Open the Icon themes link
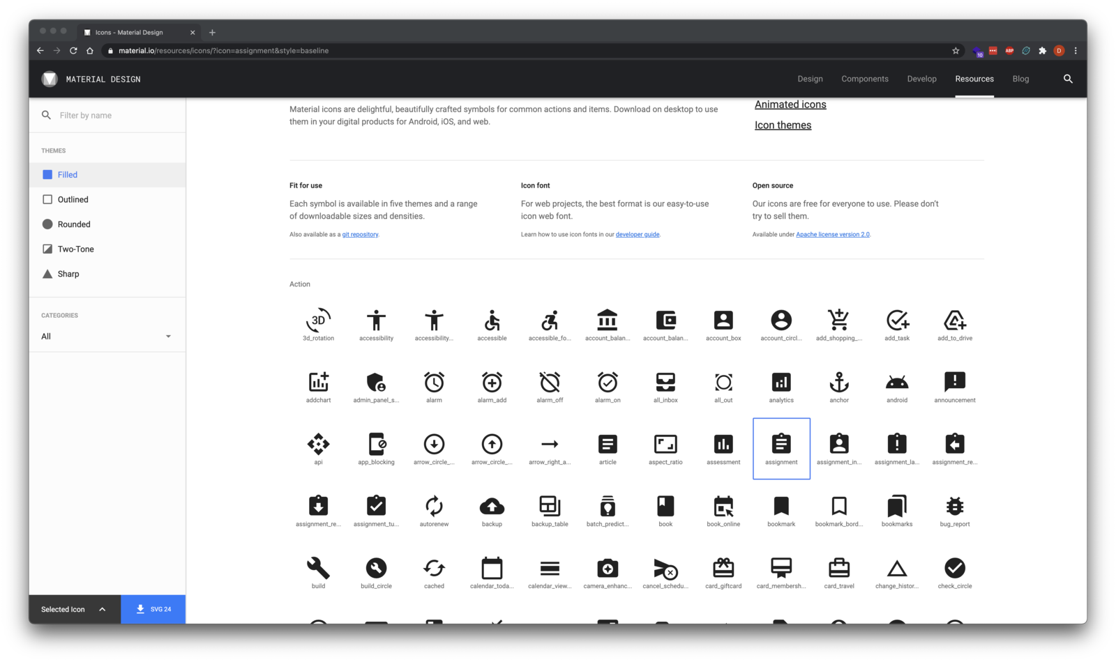The height and width of the screenshot is (662, 1116). pyautogui.click(x=783, y=125)
